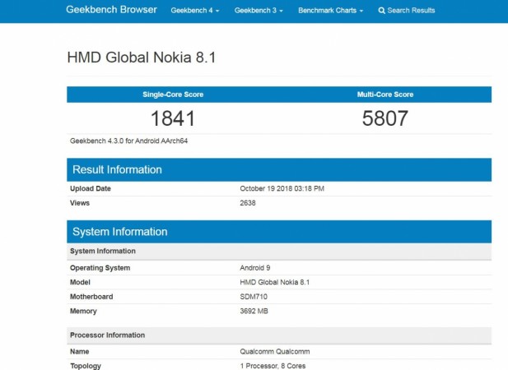The image size is (508, 370).
Task: Click the magnifier search icon
Action: (382, 11)
